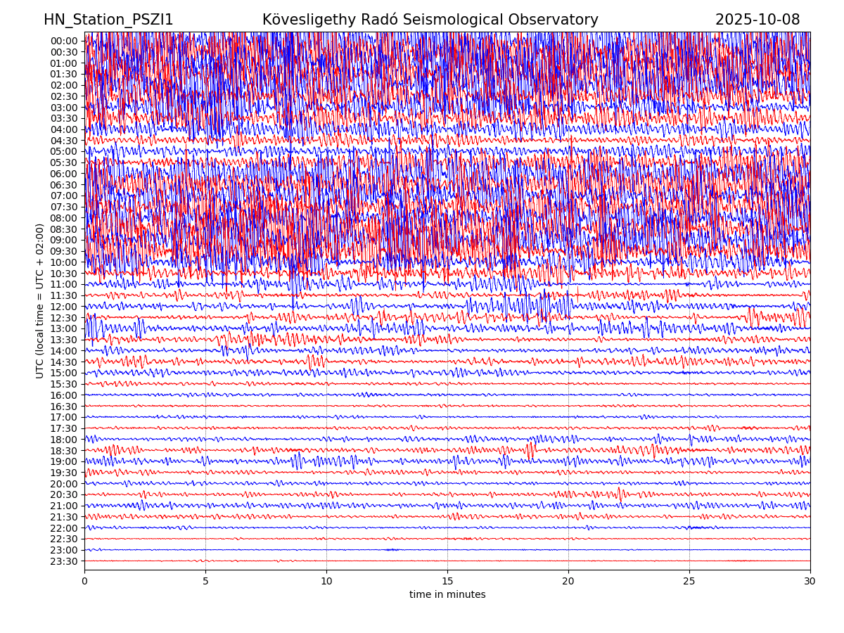Click the 21:00 time row label

[x=63, y=506]
